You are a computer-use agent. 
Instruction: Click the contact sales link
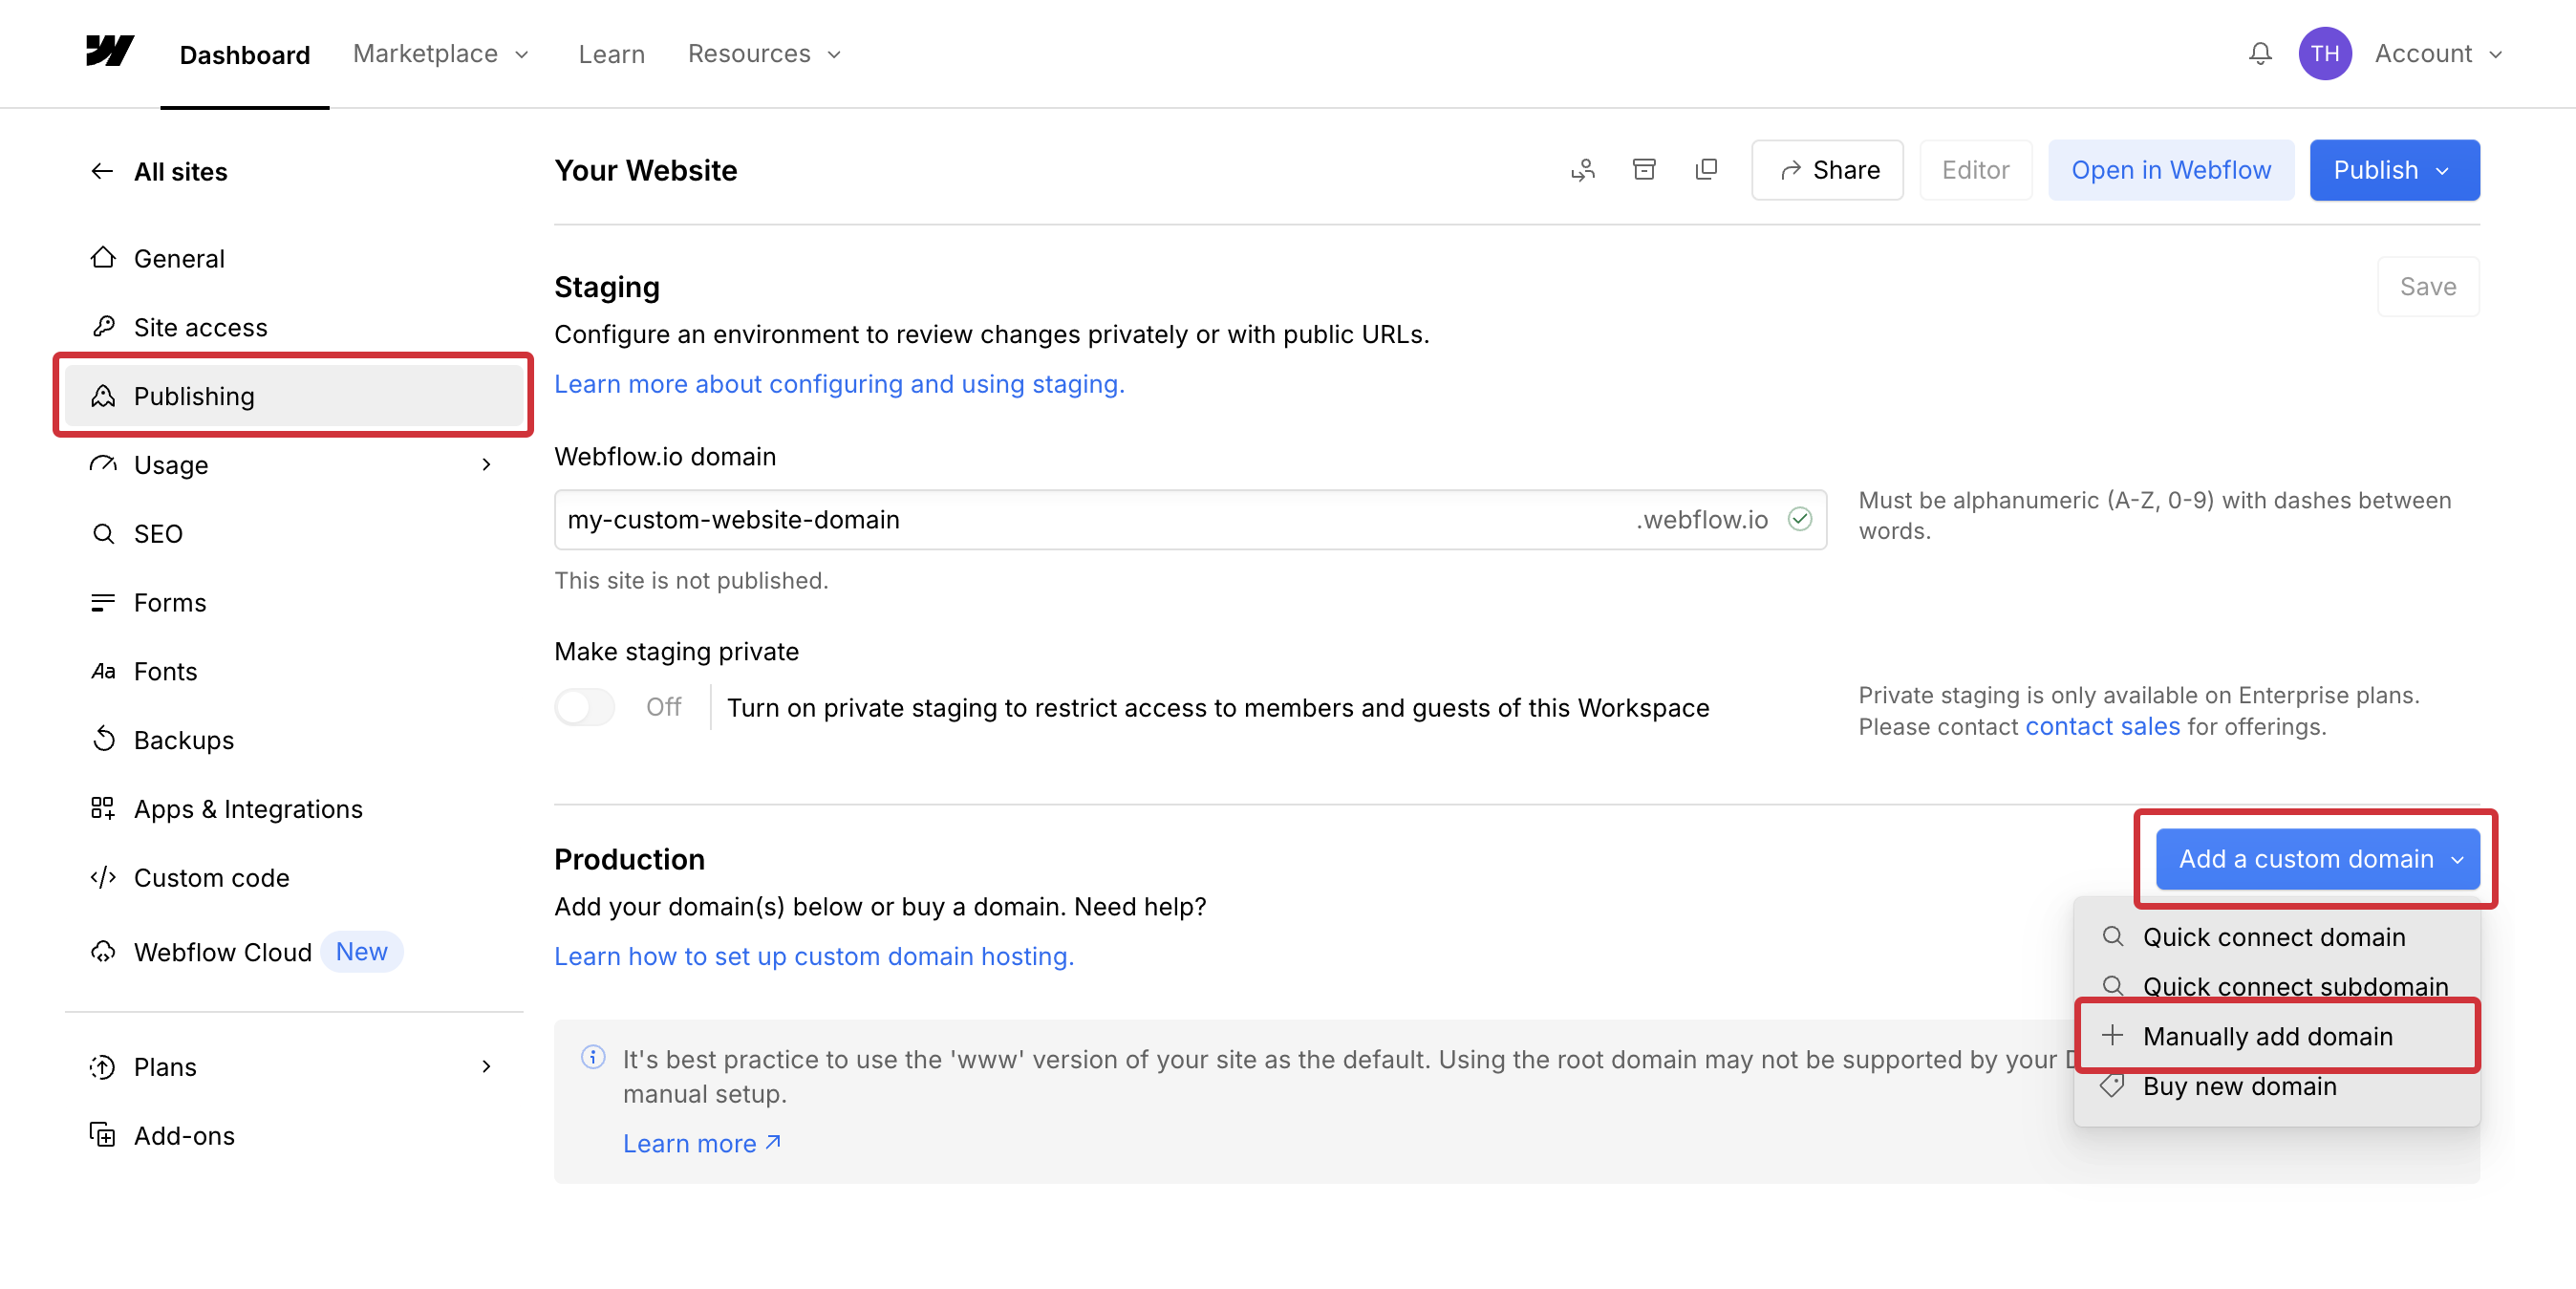tap(2102, 726)
